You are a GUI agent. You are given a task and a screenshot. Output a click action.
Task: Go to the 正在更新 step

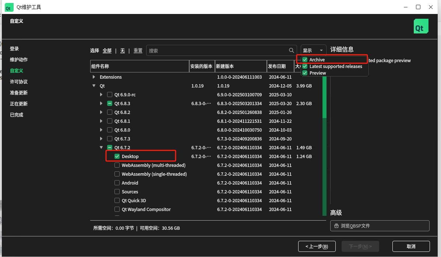tap(19, 104)
